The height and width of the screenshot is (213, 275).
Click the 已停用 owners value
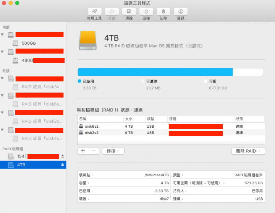coord(257,191)
